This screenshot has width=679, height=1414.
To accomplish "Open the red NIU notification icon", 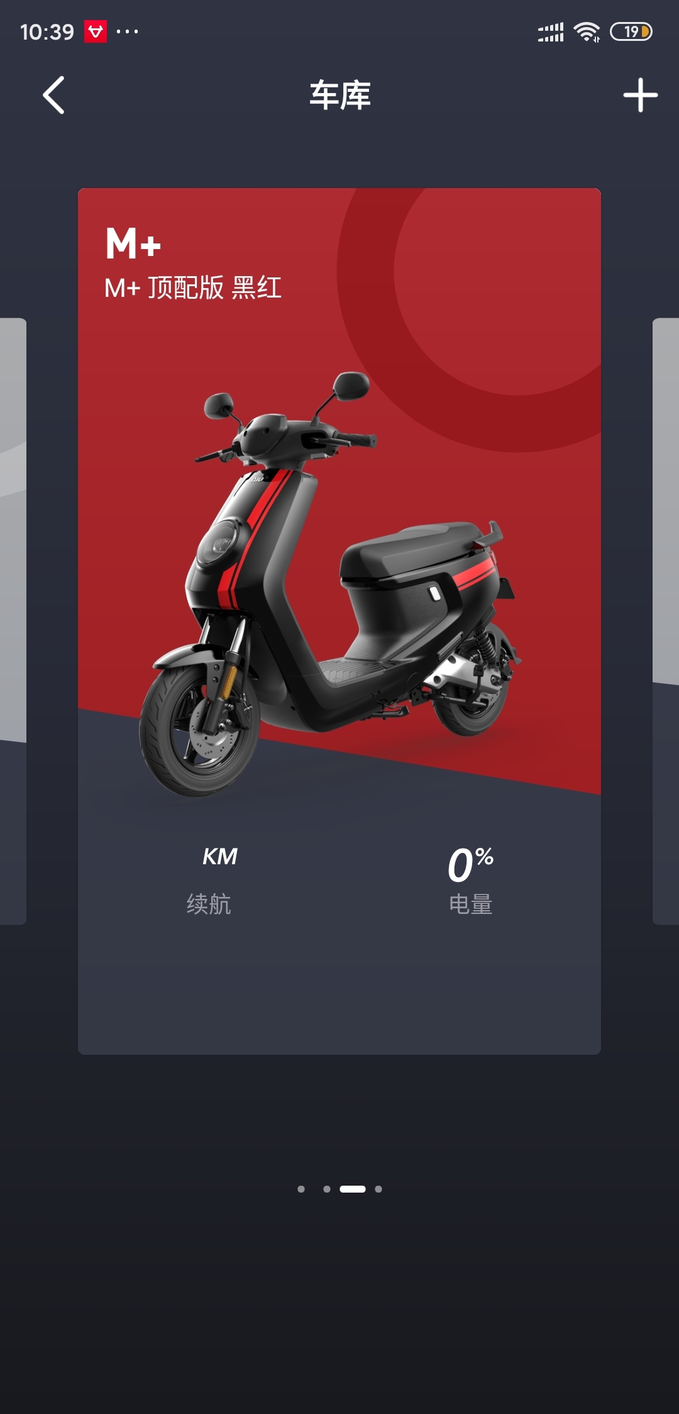I will point(96,31).
